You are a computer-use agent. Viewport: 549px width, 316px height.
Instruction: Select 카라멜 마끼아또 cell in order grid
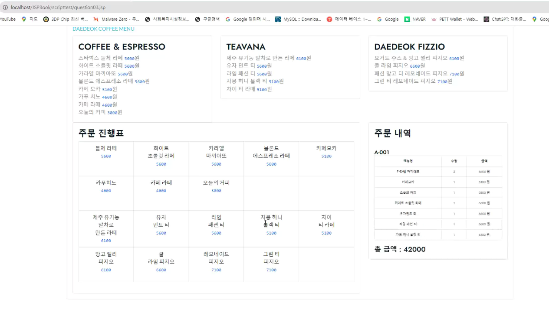click(x=216, y=159)
